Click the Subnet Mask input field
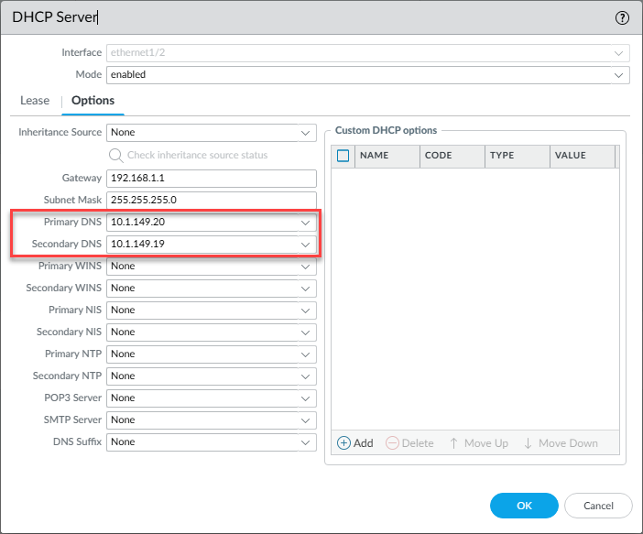The height and width of the screenshot is (534, 643). coord(212,201)
